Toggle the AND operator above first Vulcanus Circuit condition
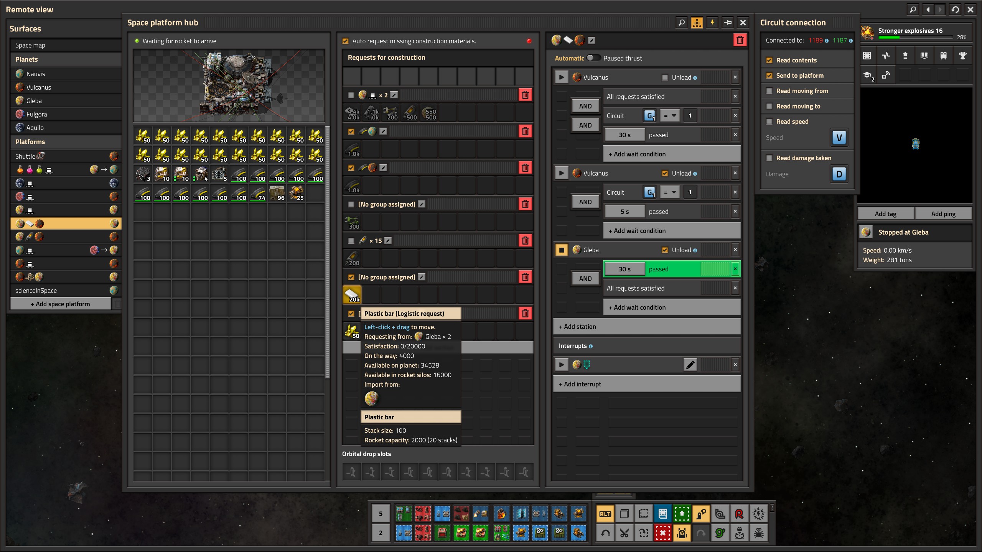Screen dimensions: 982x552 tap(585, 106)
